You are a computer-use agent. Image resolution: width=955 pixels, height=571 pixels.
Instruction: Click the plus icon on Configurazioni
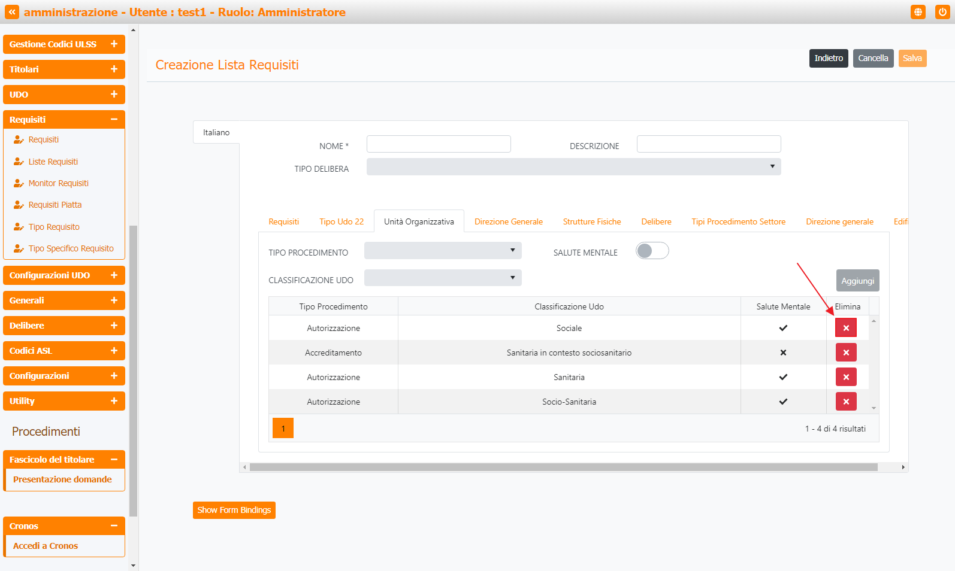[x=114, y=376]
